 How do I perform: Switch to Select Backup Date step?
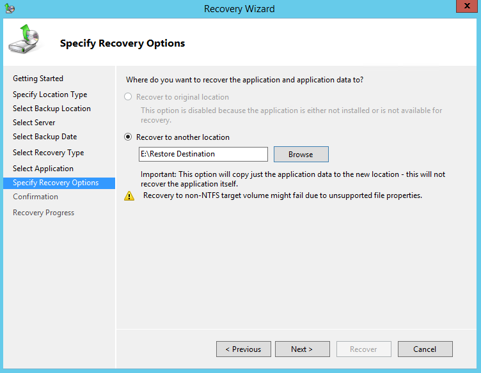tap(45, 137)
